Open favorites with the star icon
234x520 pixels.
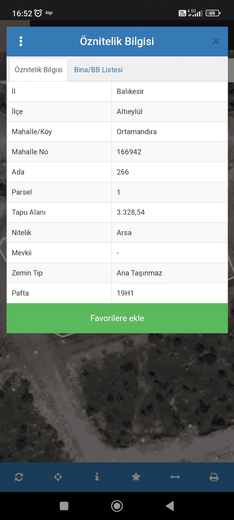point(136,477)
